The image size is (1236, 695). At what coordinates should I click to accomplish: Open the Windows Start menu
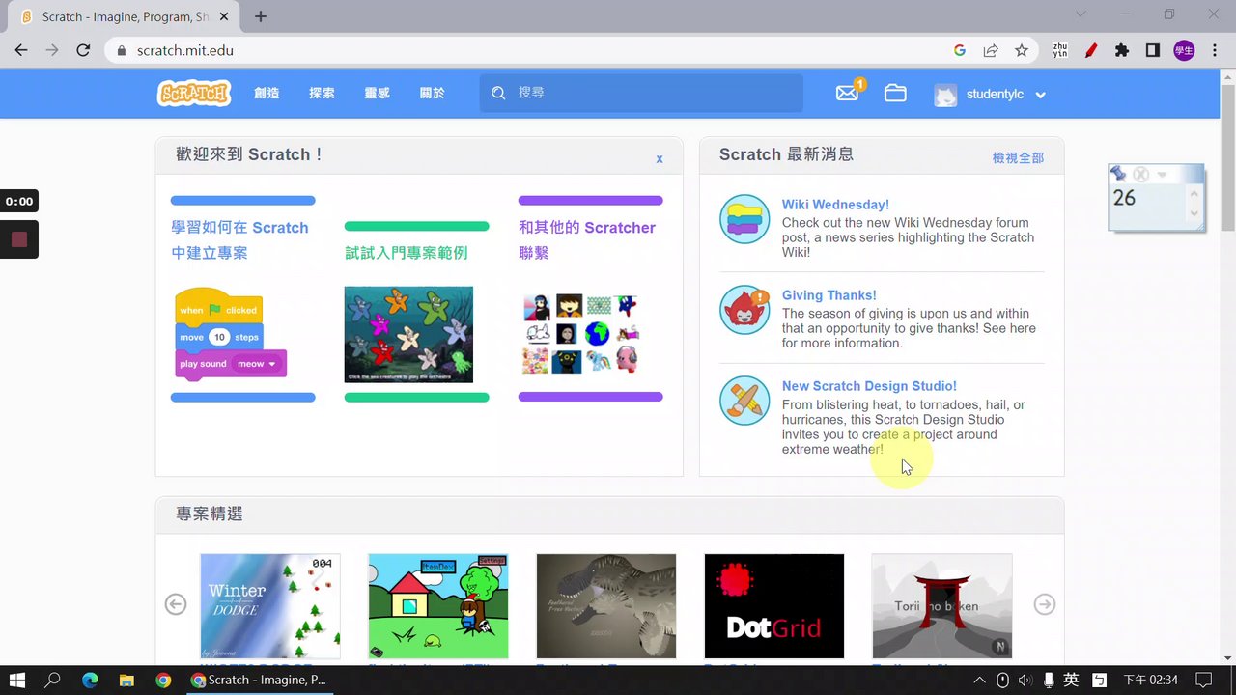17,680
